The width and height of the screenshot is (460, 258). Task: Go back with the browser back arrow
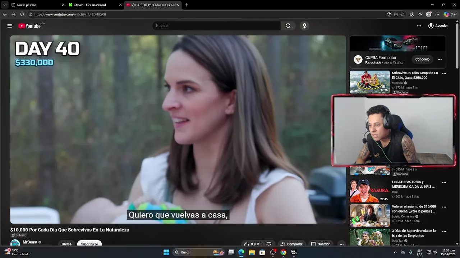tap(5, 14)
